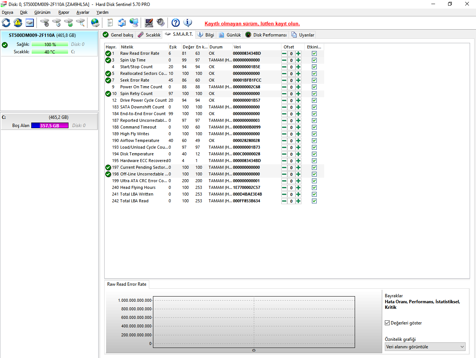This screenshot has width=476, height=358.
Task: Sort table by Durum column header
Action: point(220,47)
